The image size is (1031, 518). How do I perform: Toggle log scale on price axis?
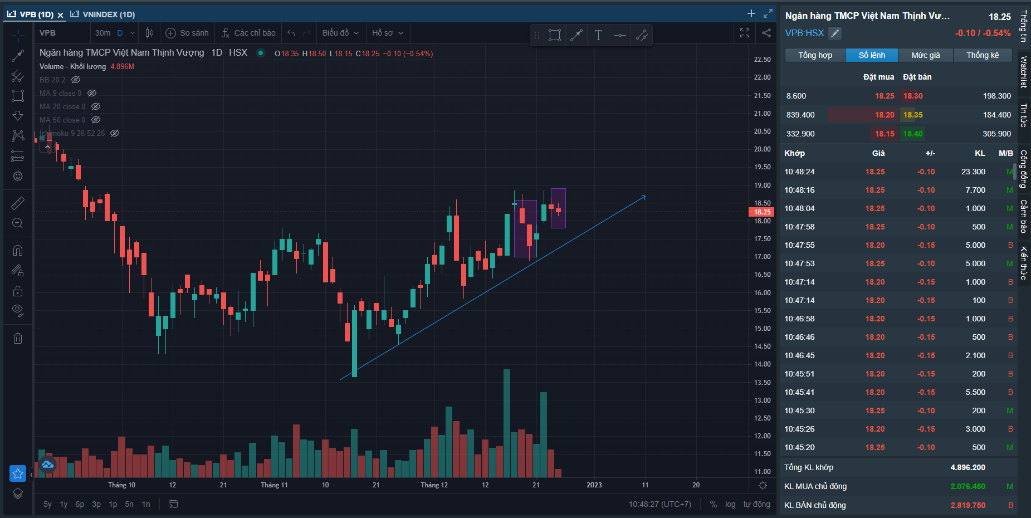coord(730,504)
